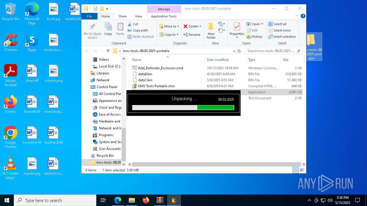
Task: Sort by Date modified column header
Action: (226, 60)
